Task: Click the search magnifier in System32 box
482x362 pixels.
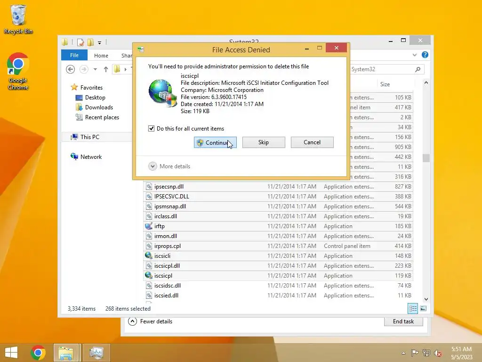Action: [x=418, y=69]
